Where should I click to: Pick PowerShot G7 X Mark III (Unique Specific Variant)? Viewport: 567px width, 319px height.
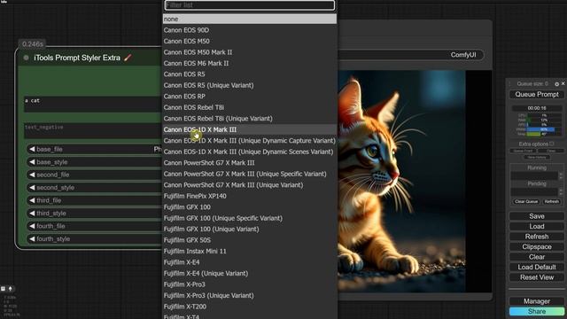click(250, 174)
